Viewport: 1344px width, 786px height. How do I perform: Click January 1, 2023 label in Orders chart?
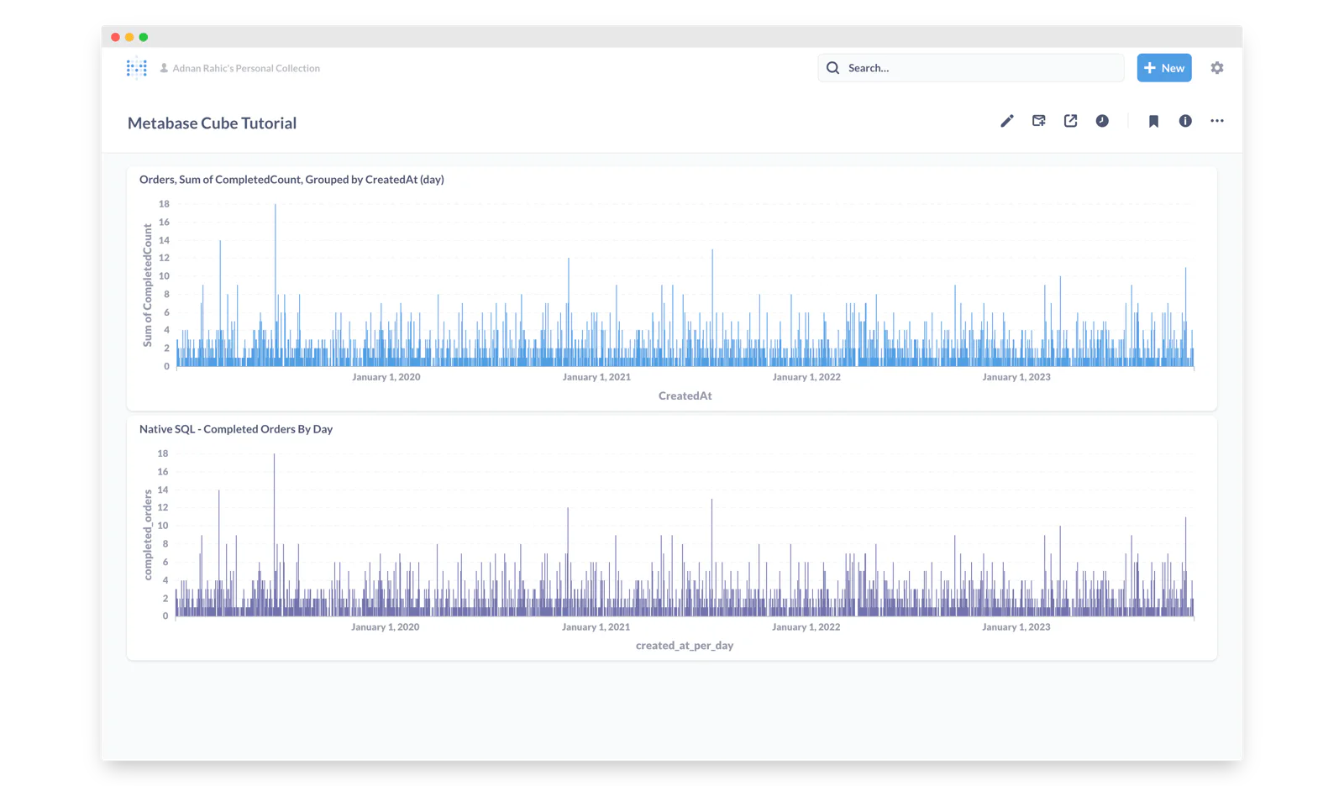pyautogui.click(x=1016, y=377)
